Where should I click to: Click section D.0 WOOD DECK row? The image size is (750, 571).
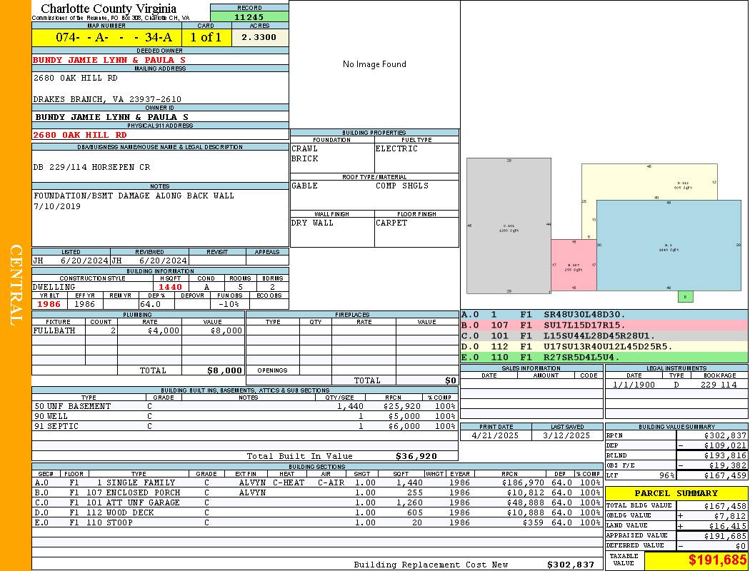(318, 512)
